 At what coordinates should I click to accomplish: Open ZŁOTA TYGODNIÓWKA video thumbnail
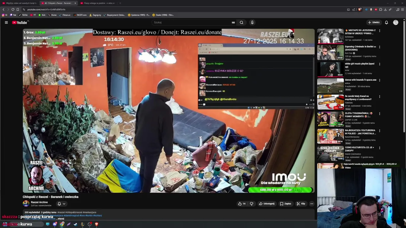(331, 119)
